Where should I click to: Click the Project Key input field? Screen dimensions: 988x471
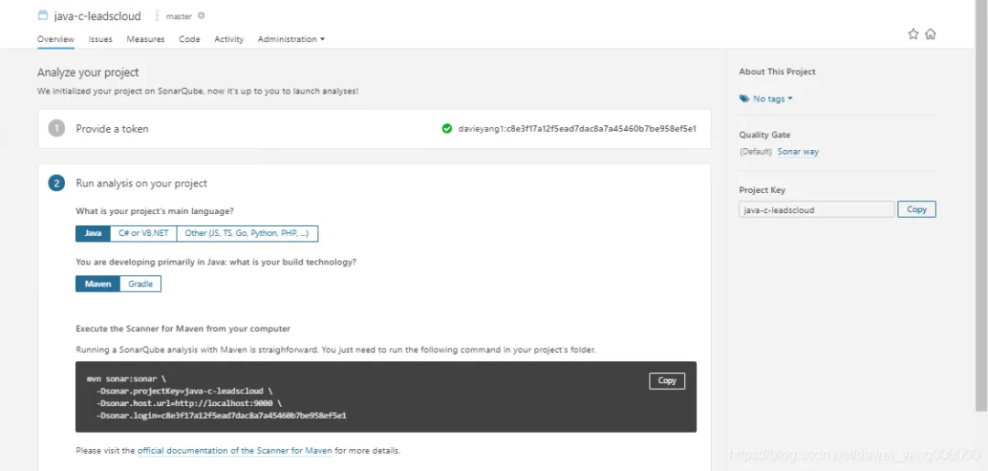coord(816,209)
